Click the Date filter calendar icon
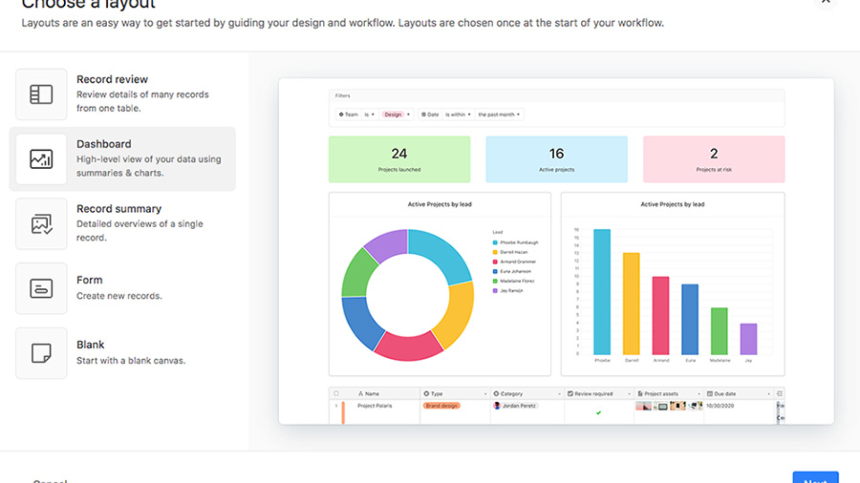Viewport: 860px width, 483px height. pyautogui.click(x=424, y=114)
